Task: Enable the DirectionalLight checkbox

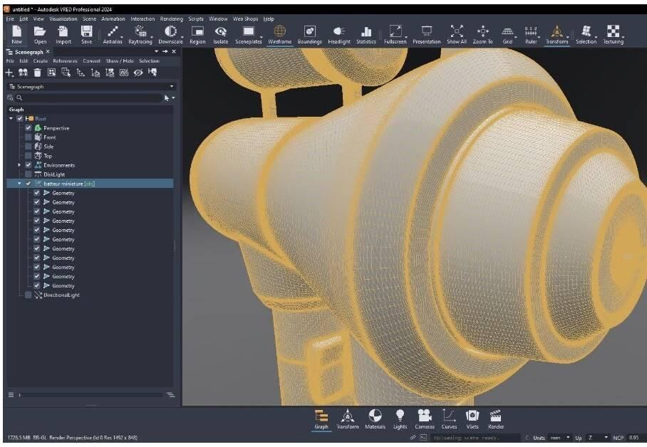Action: (x=29, y=295)
